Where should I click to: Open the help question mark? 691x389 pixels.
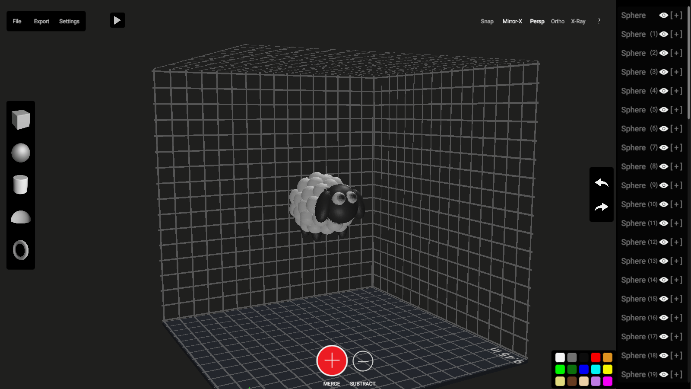click(x=599, y=21)
